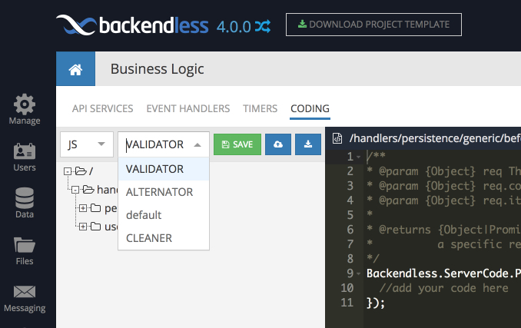Choose VALIDATOR from dropdown list
This screenshot has width=521, height=328.
164,169
